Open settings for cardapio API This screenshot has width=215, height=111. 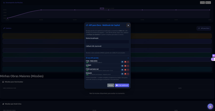click(122, 66)
